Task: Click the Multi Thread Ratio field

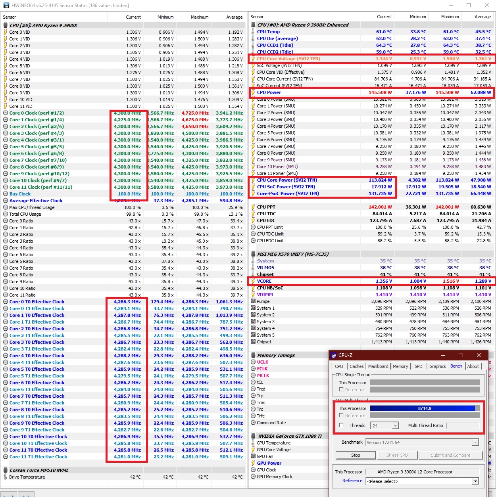Action: [x=463, y=425]
